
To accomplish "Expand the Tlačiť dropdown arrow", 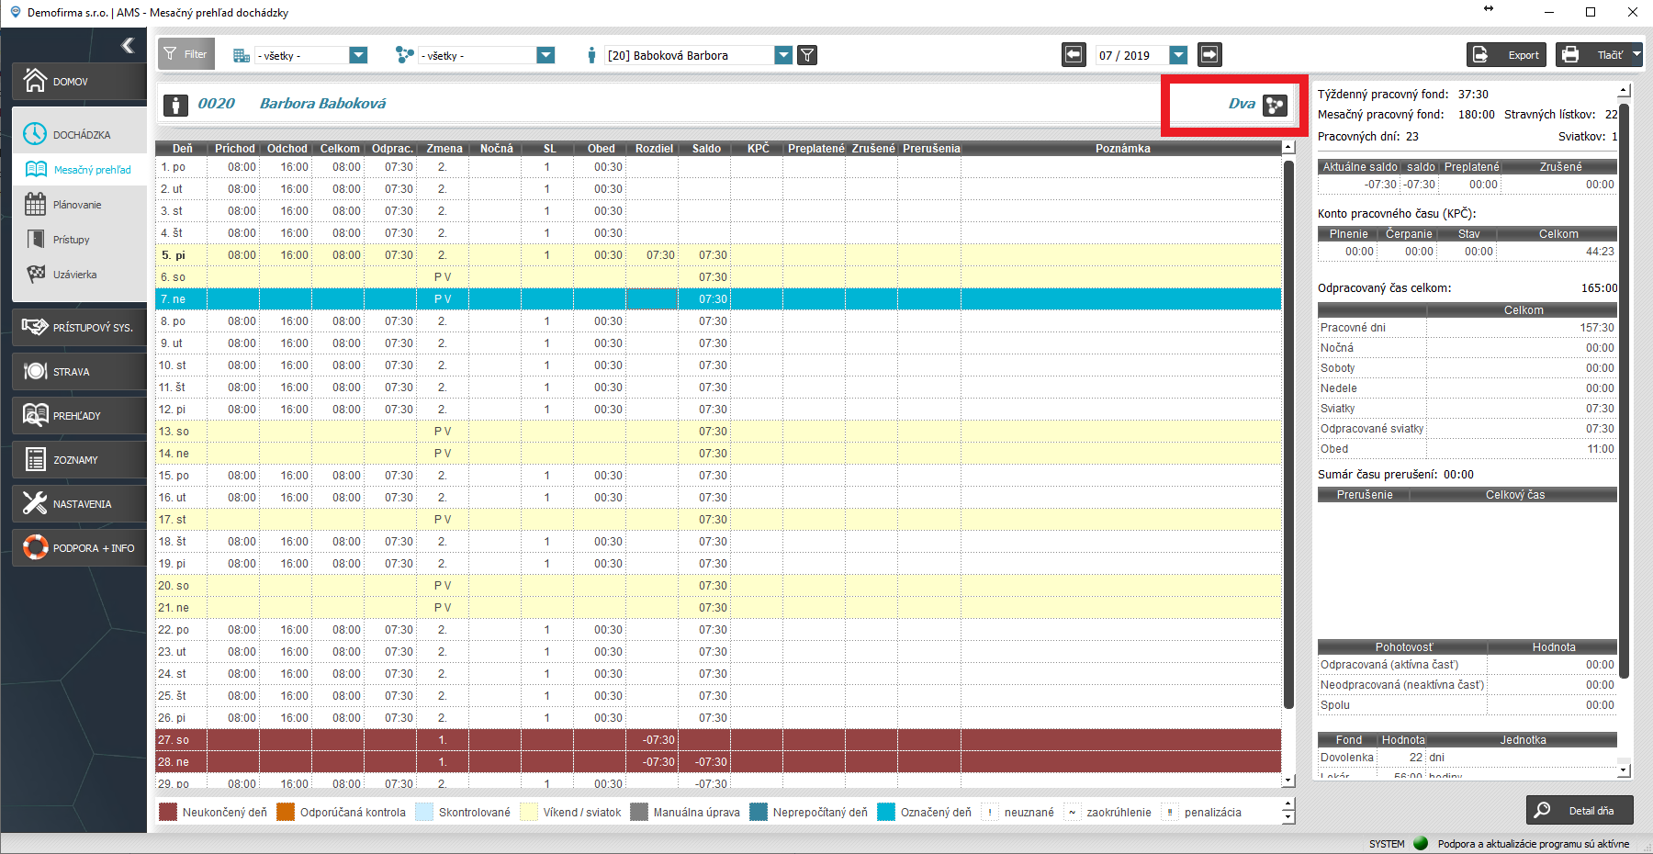I will click(x=1636, y=55).
